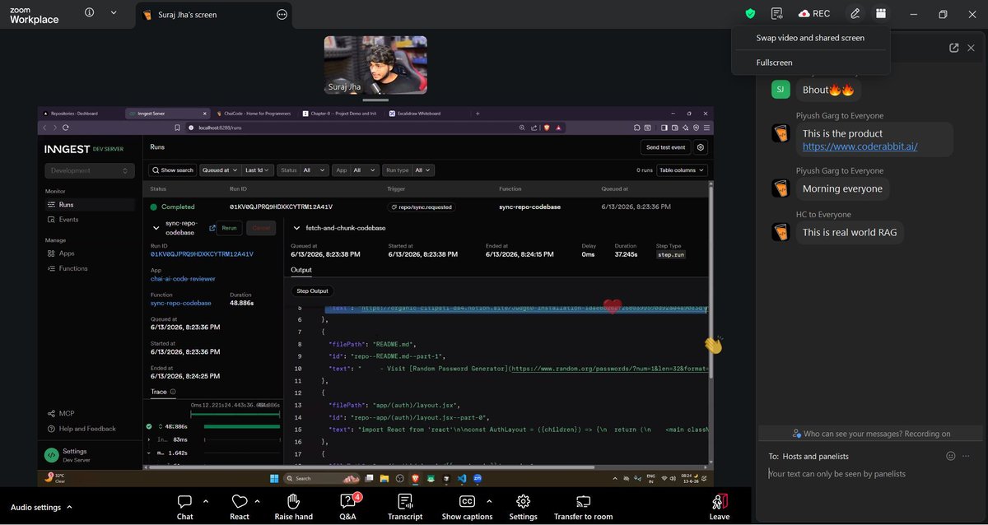Click the Rerun button
988x525 pixels.
pos(229,228)
